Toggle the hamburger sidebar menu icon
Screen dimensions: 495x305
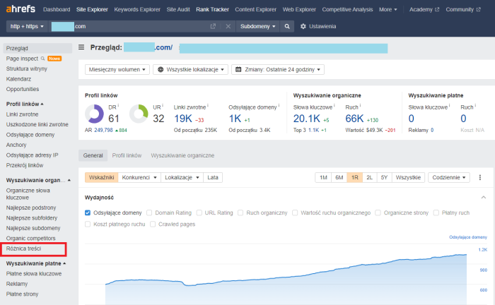click(81, 47)
